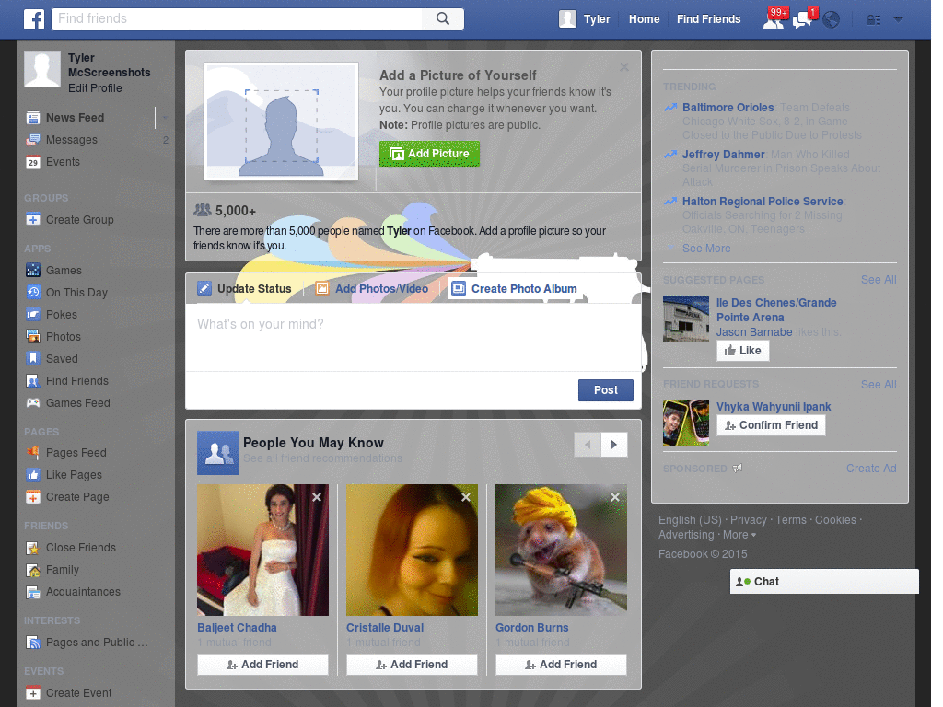Dismiss Cristalle Duval suggestion

tap(466, 497)
